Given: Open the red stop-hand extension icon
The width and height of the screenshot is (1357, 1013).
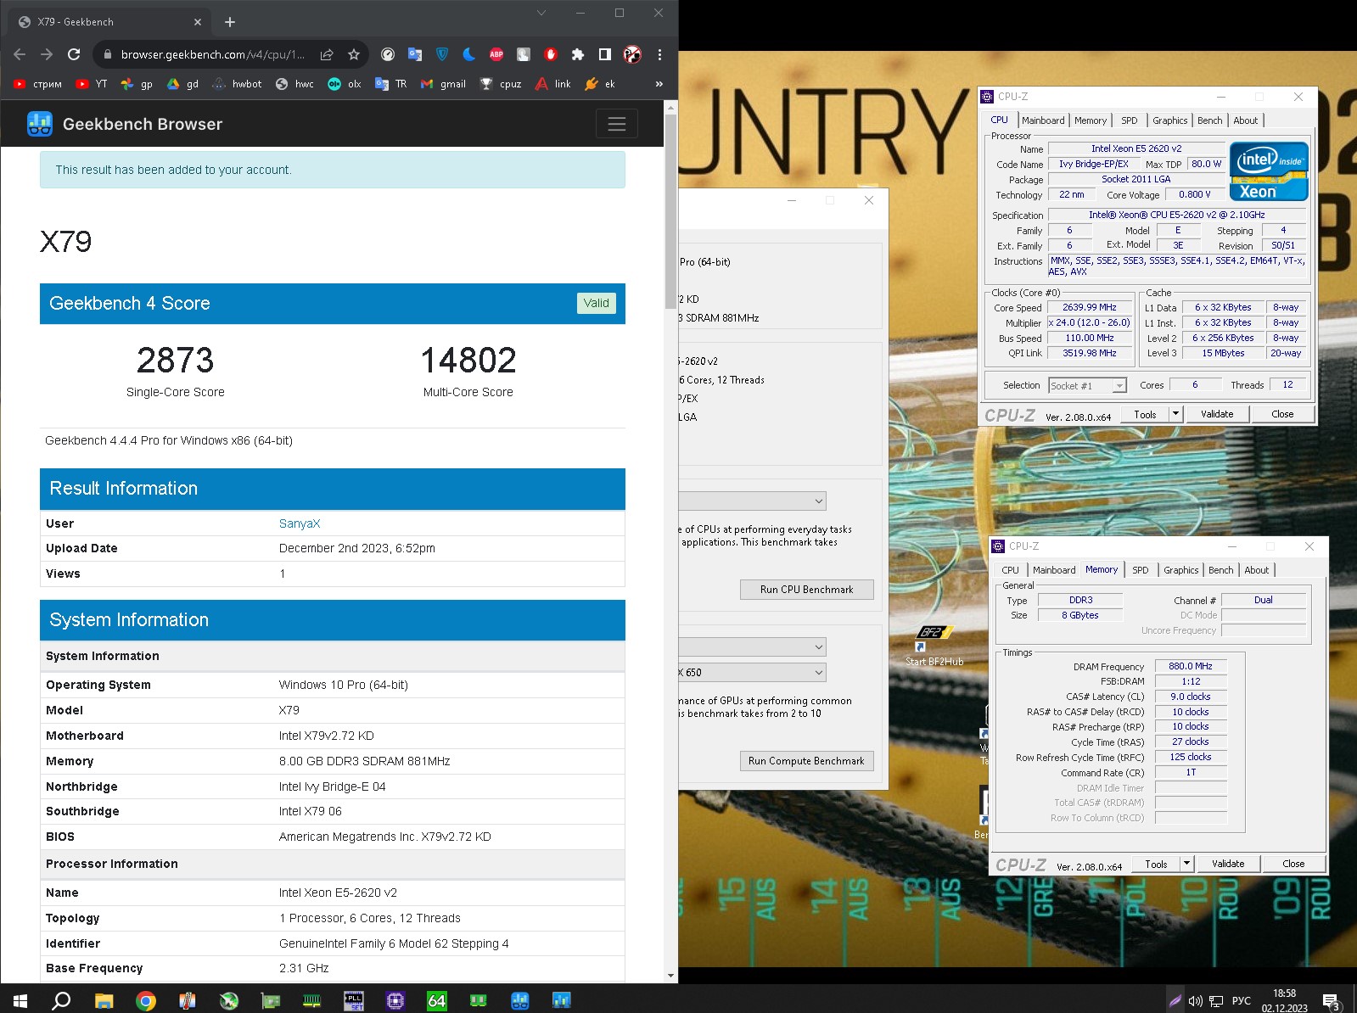Looking at the screenshot, I should (x=551, y=54).
